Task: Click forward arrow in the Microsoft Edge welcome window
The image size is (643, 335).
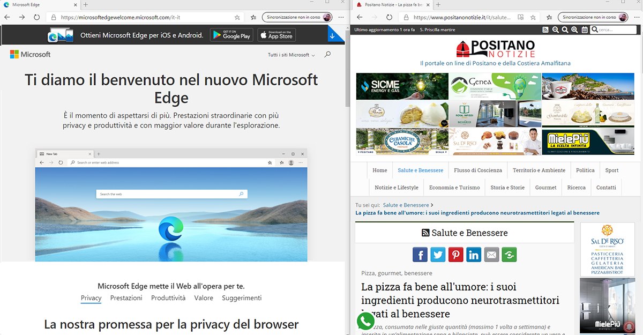Action: pyautogui.click(x=22, y=17)
